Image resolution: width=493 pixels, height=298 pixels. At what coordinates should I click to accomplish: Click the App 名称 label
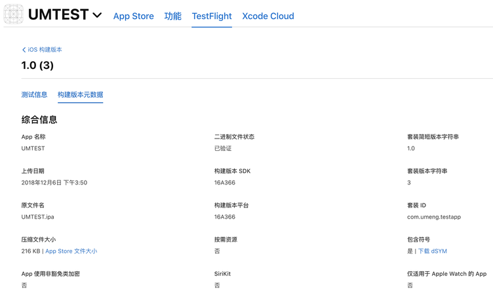pyautogui.click(x=33, y=137)
